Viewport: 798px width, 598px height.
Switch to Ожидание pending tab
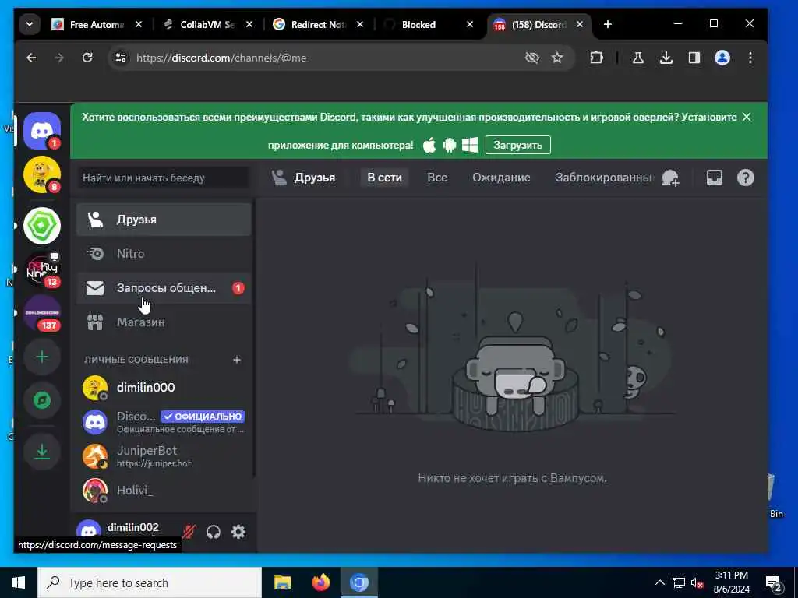[501, 178]
